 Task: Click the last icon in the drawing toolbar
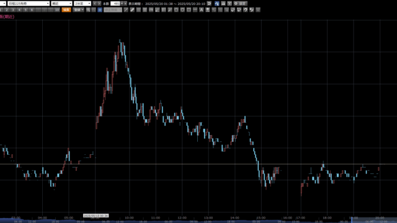click(258, 10)
